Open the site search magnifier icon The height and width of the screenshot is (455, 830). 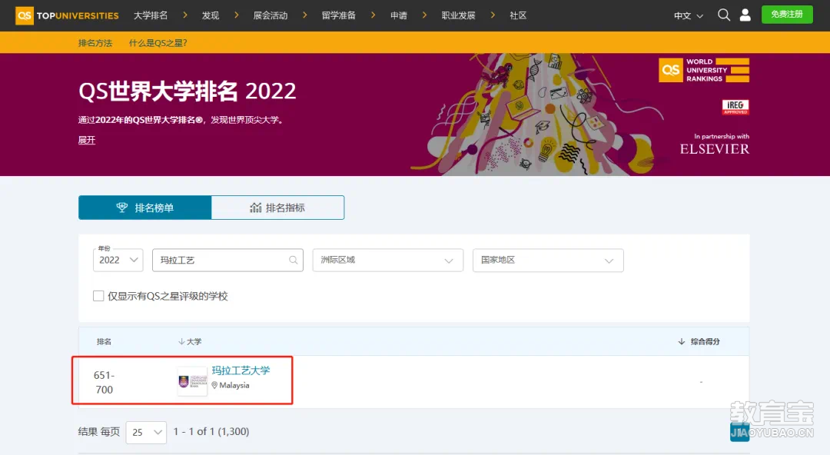724,15
